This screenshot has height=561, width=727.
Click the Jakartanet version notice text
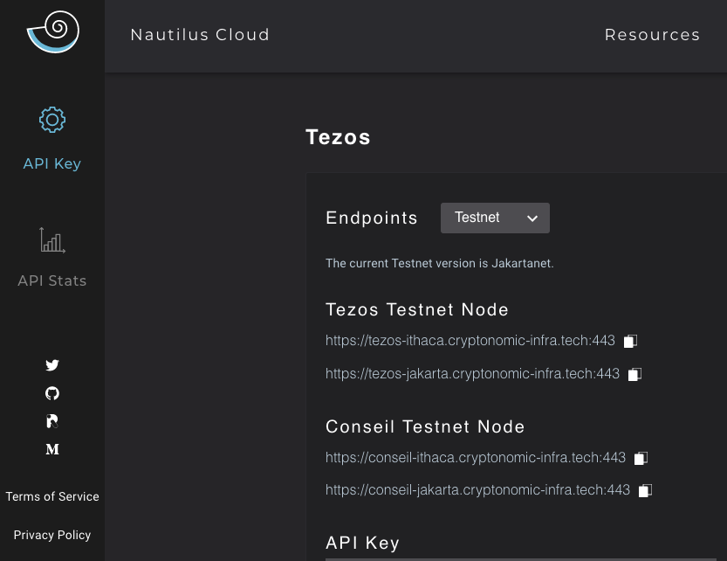(x=440, y=263)
